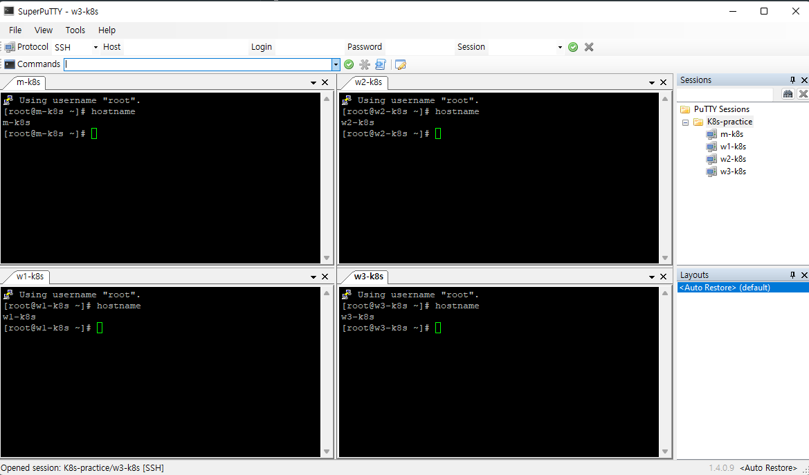Switch to the w1-k8s tab

(30, 277)
